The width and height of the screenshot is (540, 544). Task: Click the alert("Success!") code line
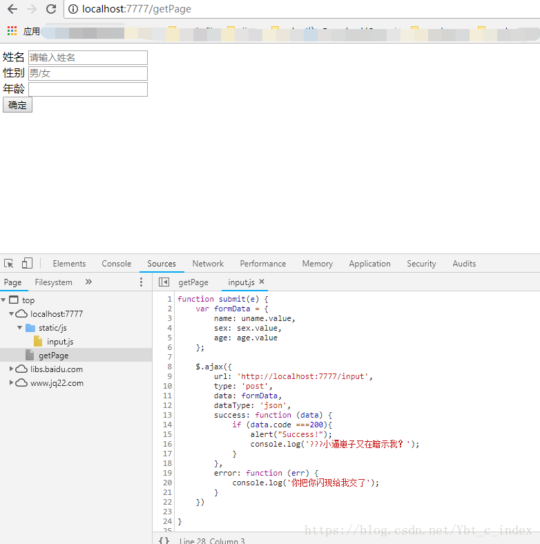pos(291,434)
